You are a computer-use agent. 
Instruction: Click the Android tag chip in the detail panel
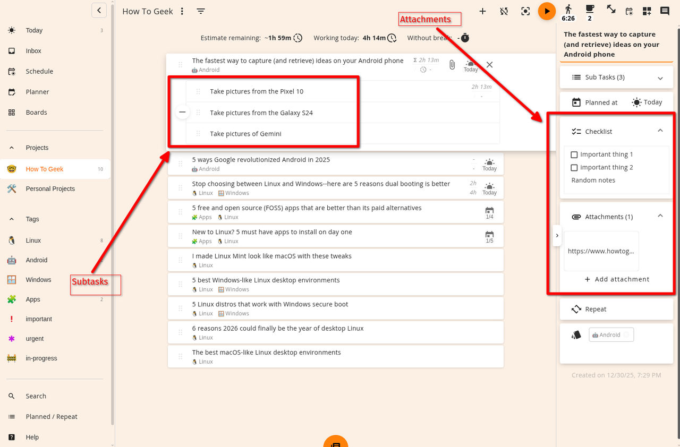(x=611, y=335)
